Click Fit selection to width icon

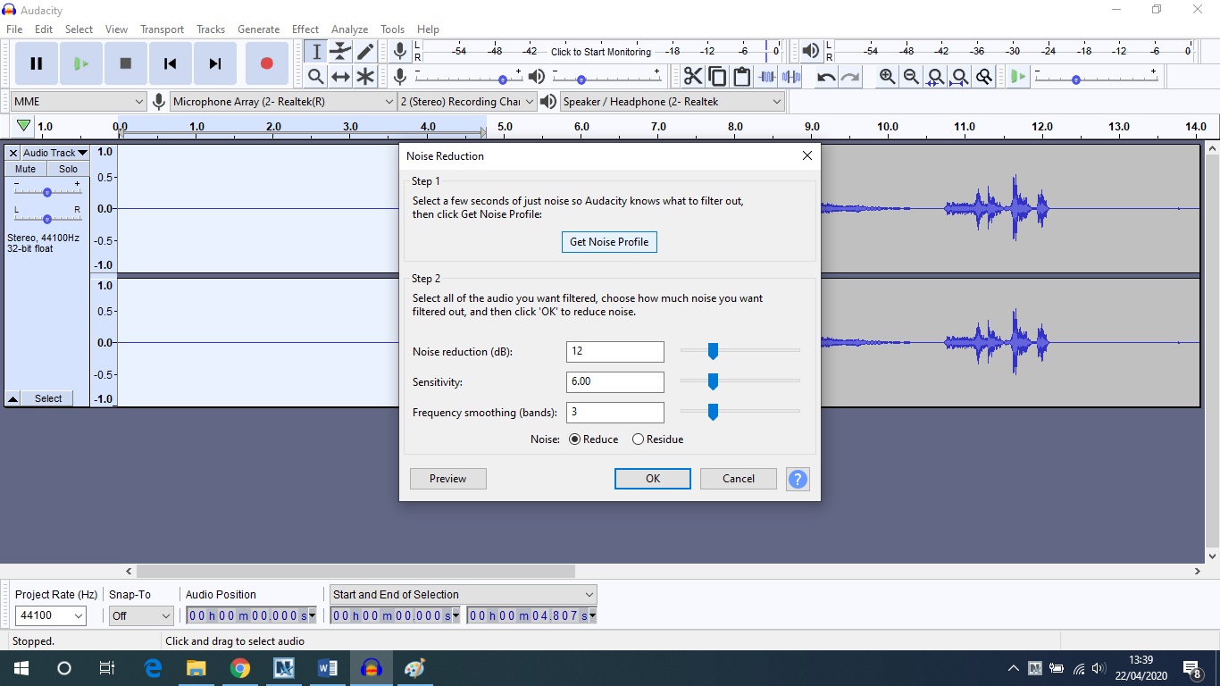point(935,77)
